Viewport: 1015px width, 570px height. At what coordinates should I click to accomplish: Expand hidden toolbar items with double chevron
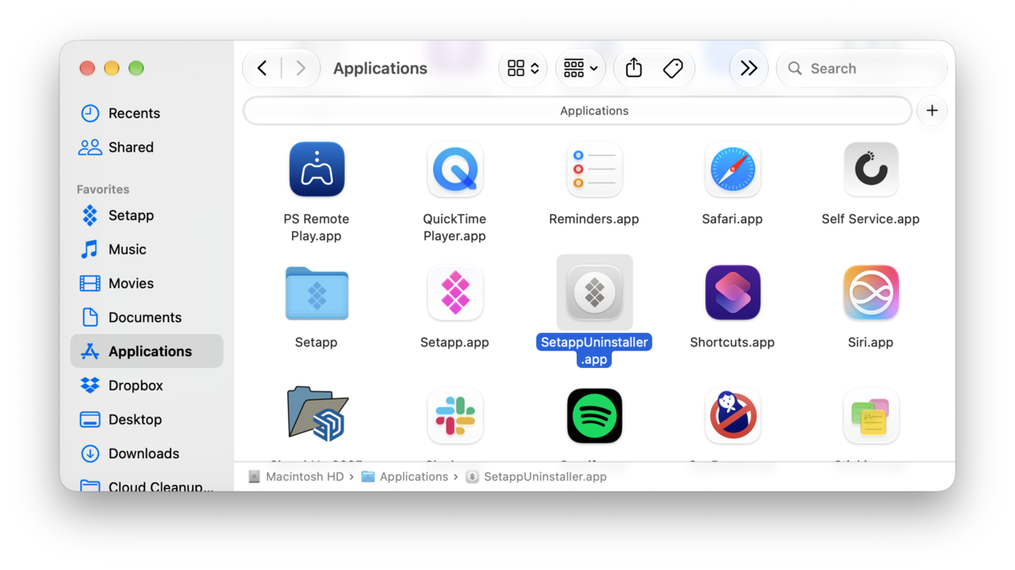(x=749, y=68)
